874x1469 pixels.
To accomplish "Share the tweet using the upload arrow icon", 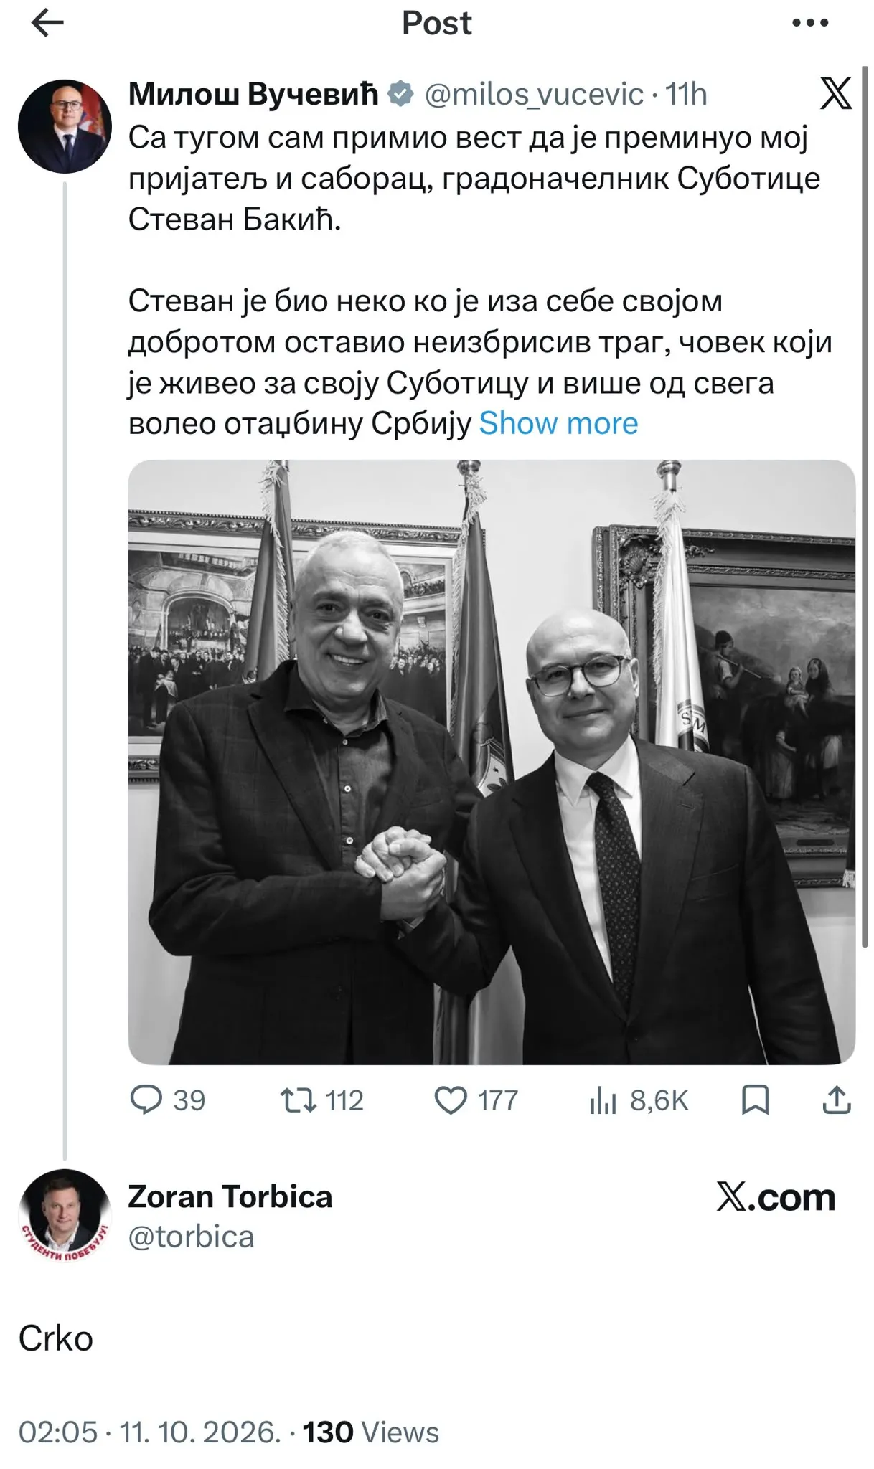I will tap(836, 1100).
